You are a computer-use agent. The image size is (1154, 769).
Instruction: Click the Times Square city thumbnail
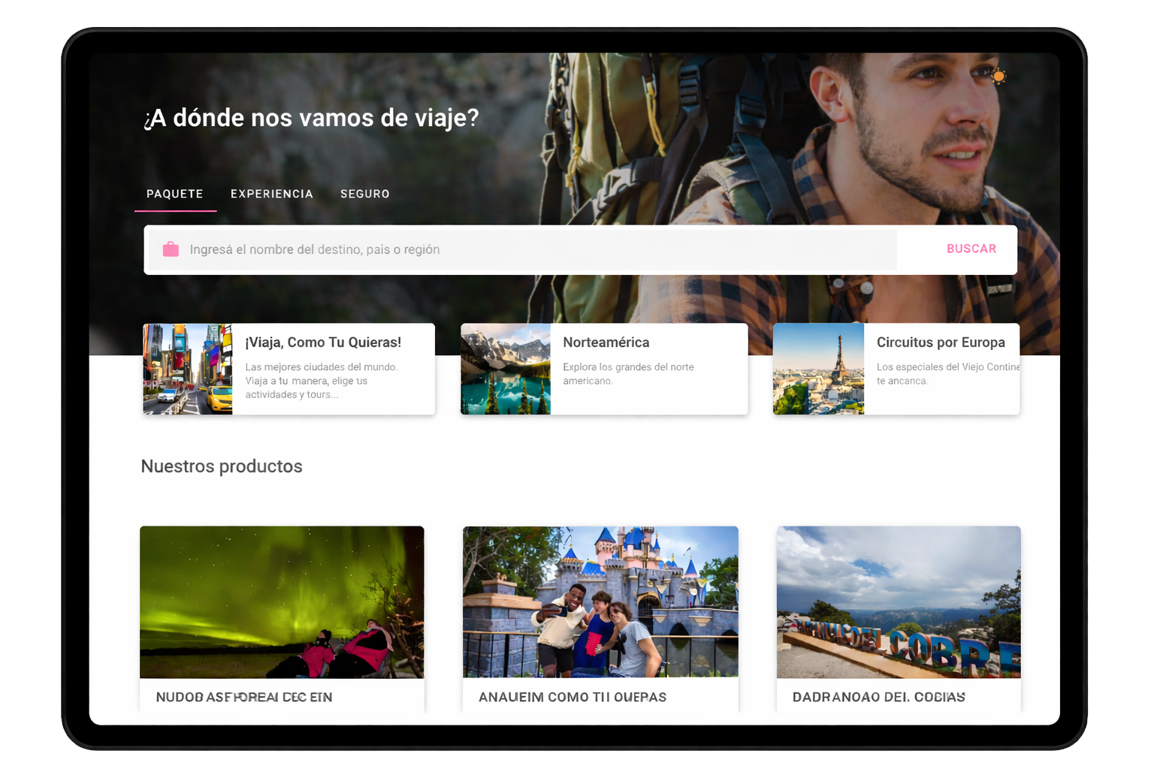pos(186,369)
